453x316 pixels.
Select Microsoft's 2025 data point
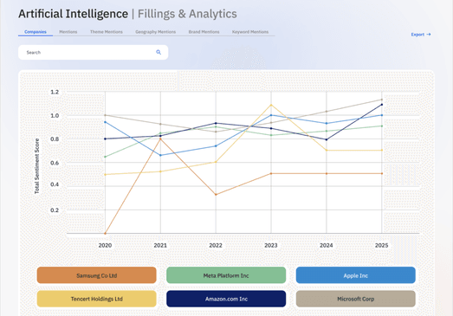tap(382, 100)
